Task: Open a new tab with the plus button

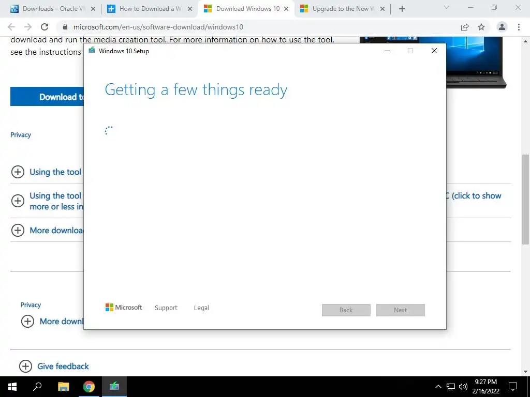Action: pos(402,9)
